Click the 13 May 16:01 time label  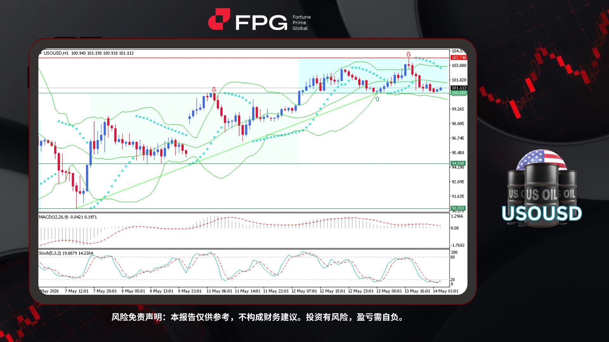(x=417, y=291)
